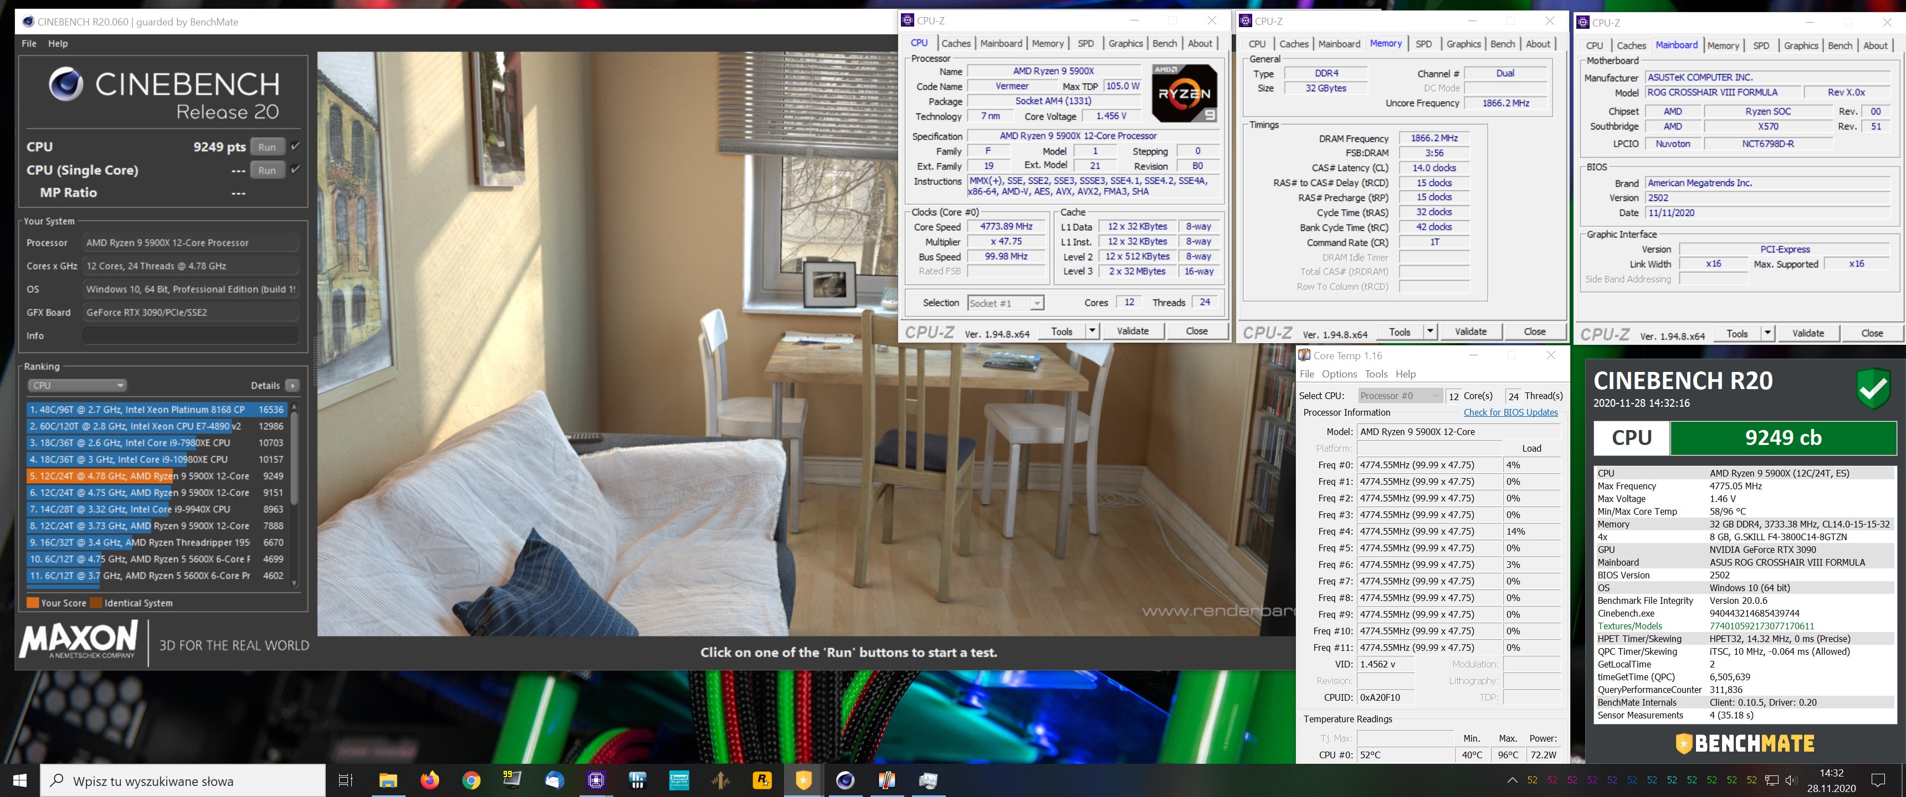Viewport: 1906px width, 797px height.
Task: Switch to Cinebench via its taskbar icon
Action: (845, 780)
